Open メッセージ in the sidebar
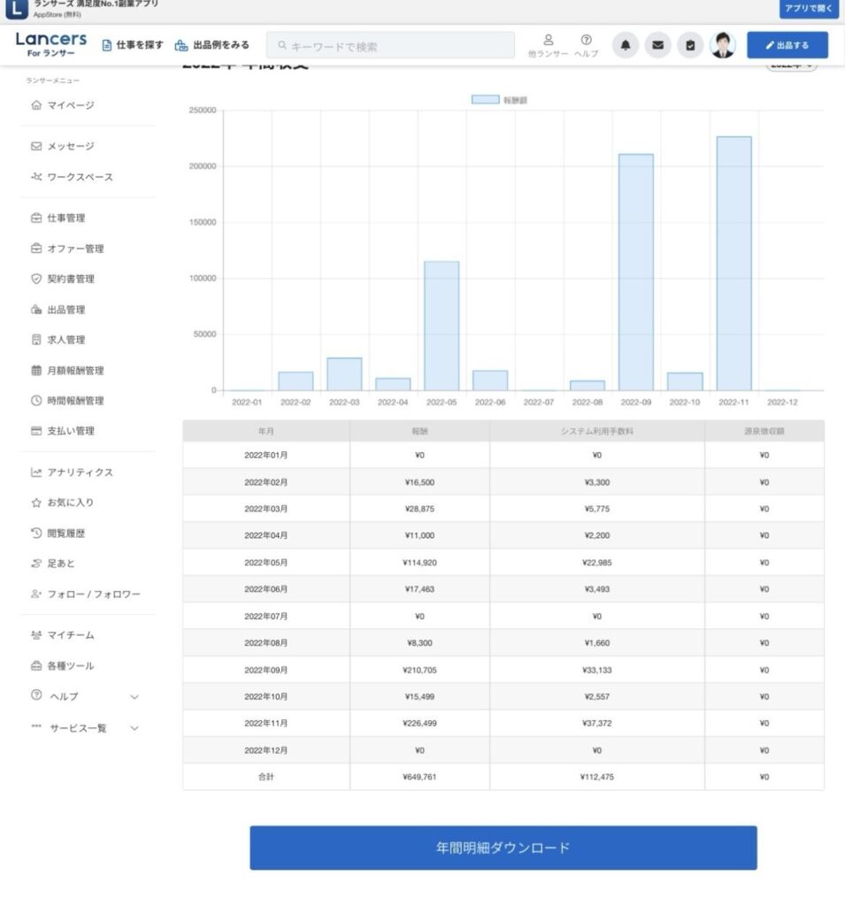 click(x=70, y=146)
